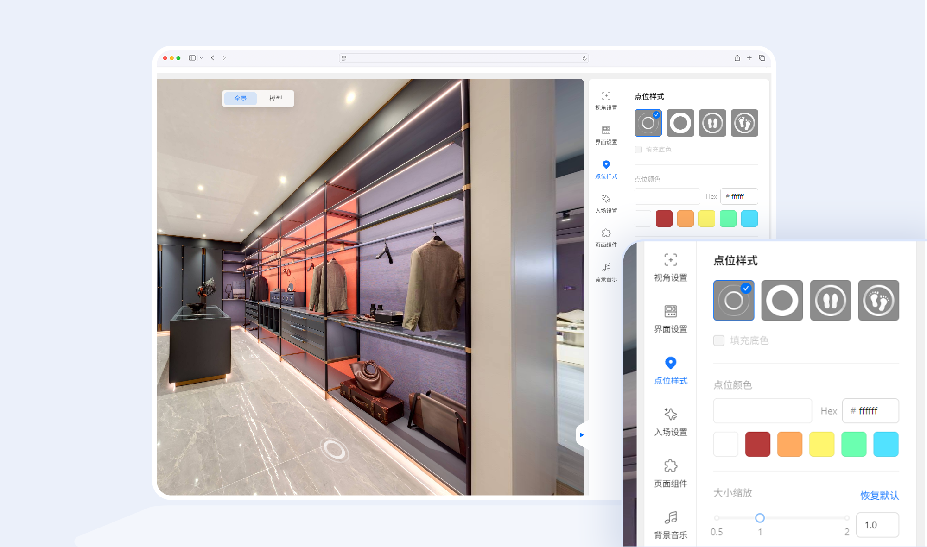
Task: Click Hex input field in enlarged panel
Action: (x=870, y=411)
